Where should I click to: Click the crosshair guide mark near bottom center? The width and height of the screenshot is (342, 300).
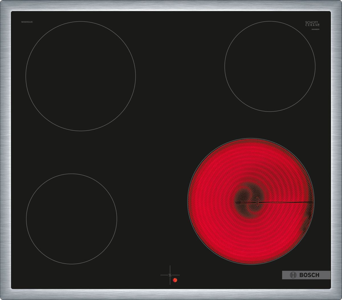[x=170, y=276]
